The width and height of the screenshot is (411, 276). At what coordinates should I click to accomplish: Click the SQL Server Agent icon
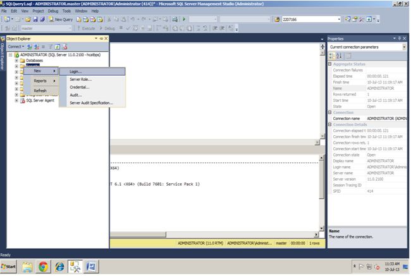coord(23,100)
